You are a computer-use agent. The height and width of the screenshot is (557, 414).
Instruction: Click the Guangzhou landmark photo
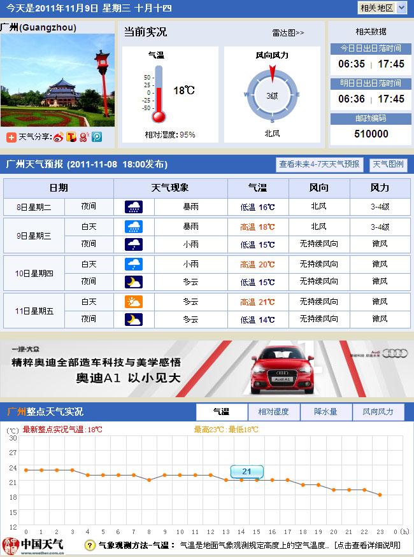tap(57, 80)
